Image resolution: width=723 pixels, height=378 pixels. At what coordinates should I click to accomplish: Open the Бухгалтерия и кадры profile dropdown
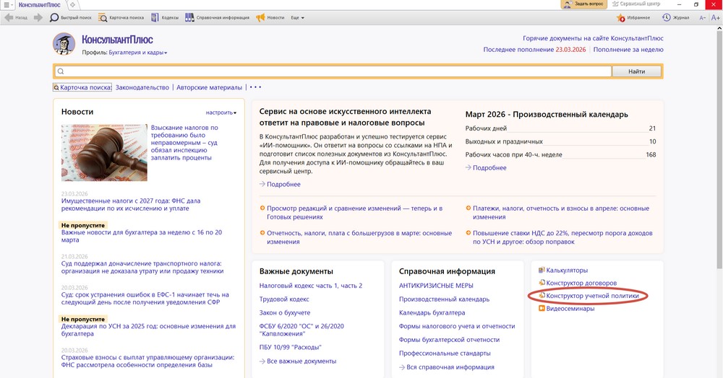137,53
